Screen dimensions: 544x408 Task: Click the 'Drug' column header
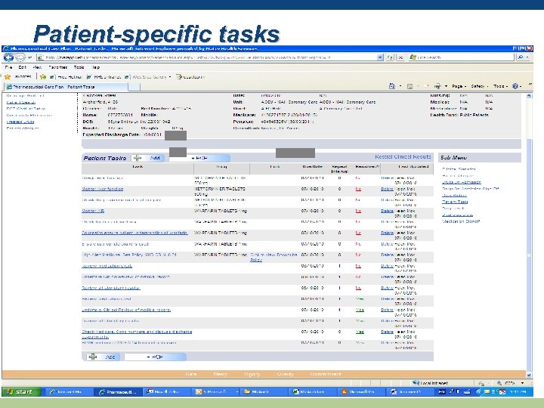[x=221, y=167]
